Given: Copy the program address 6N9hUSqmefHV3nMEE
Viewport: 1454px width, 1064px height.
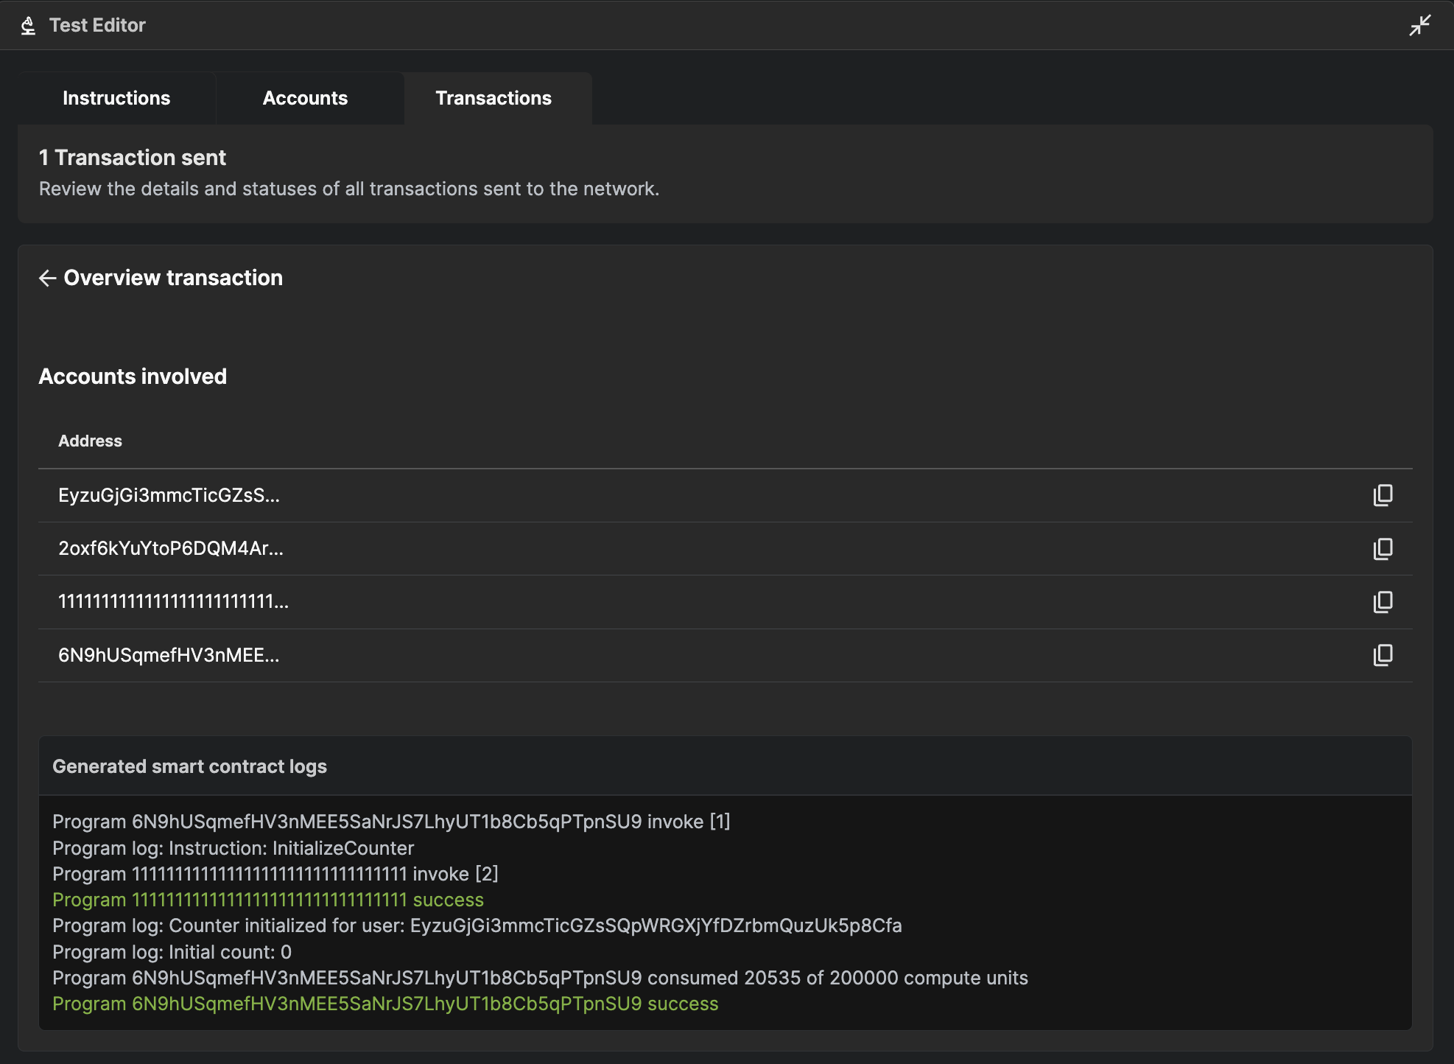Looking at the screenshot, I should click(1383, 655).
